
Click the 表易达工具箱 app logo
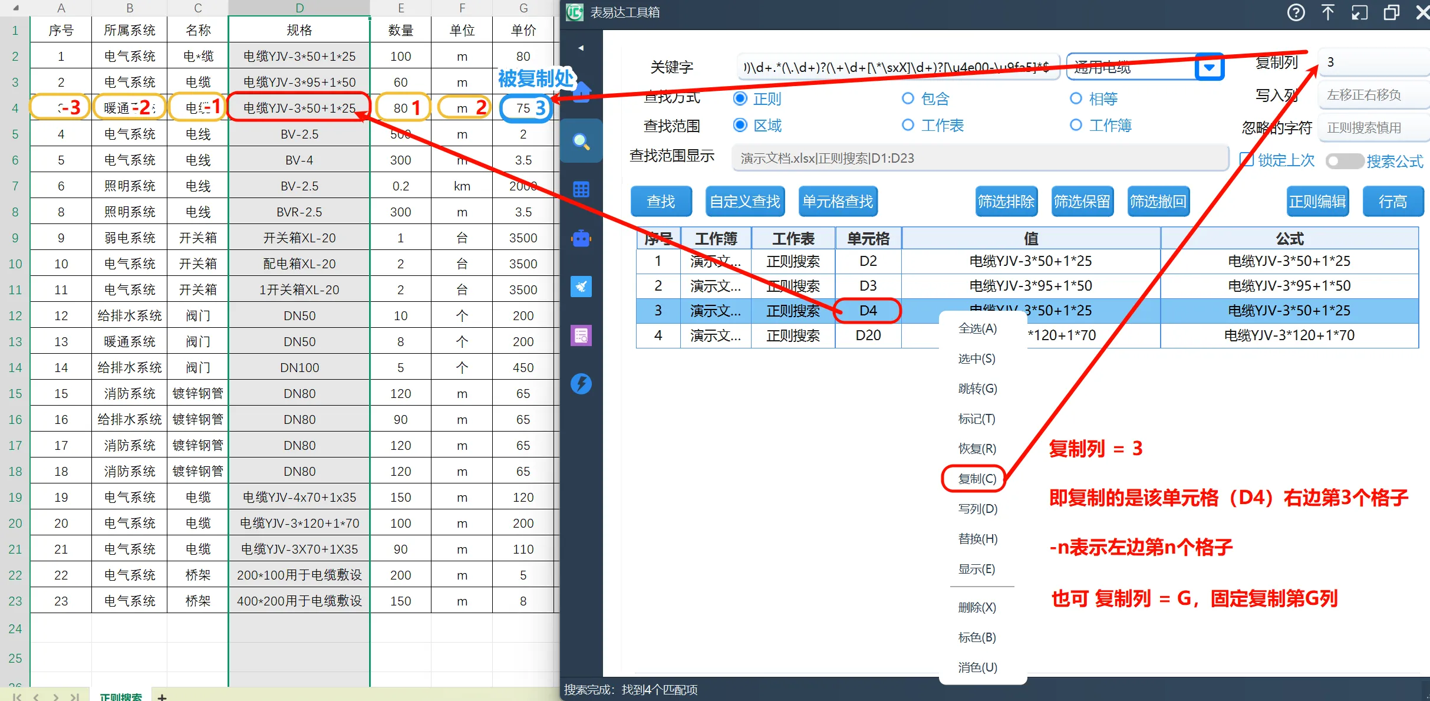click(575, 12)
